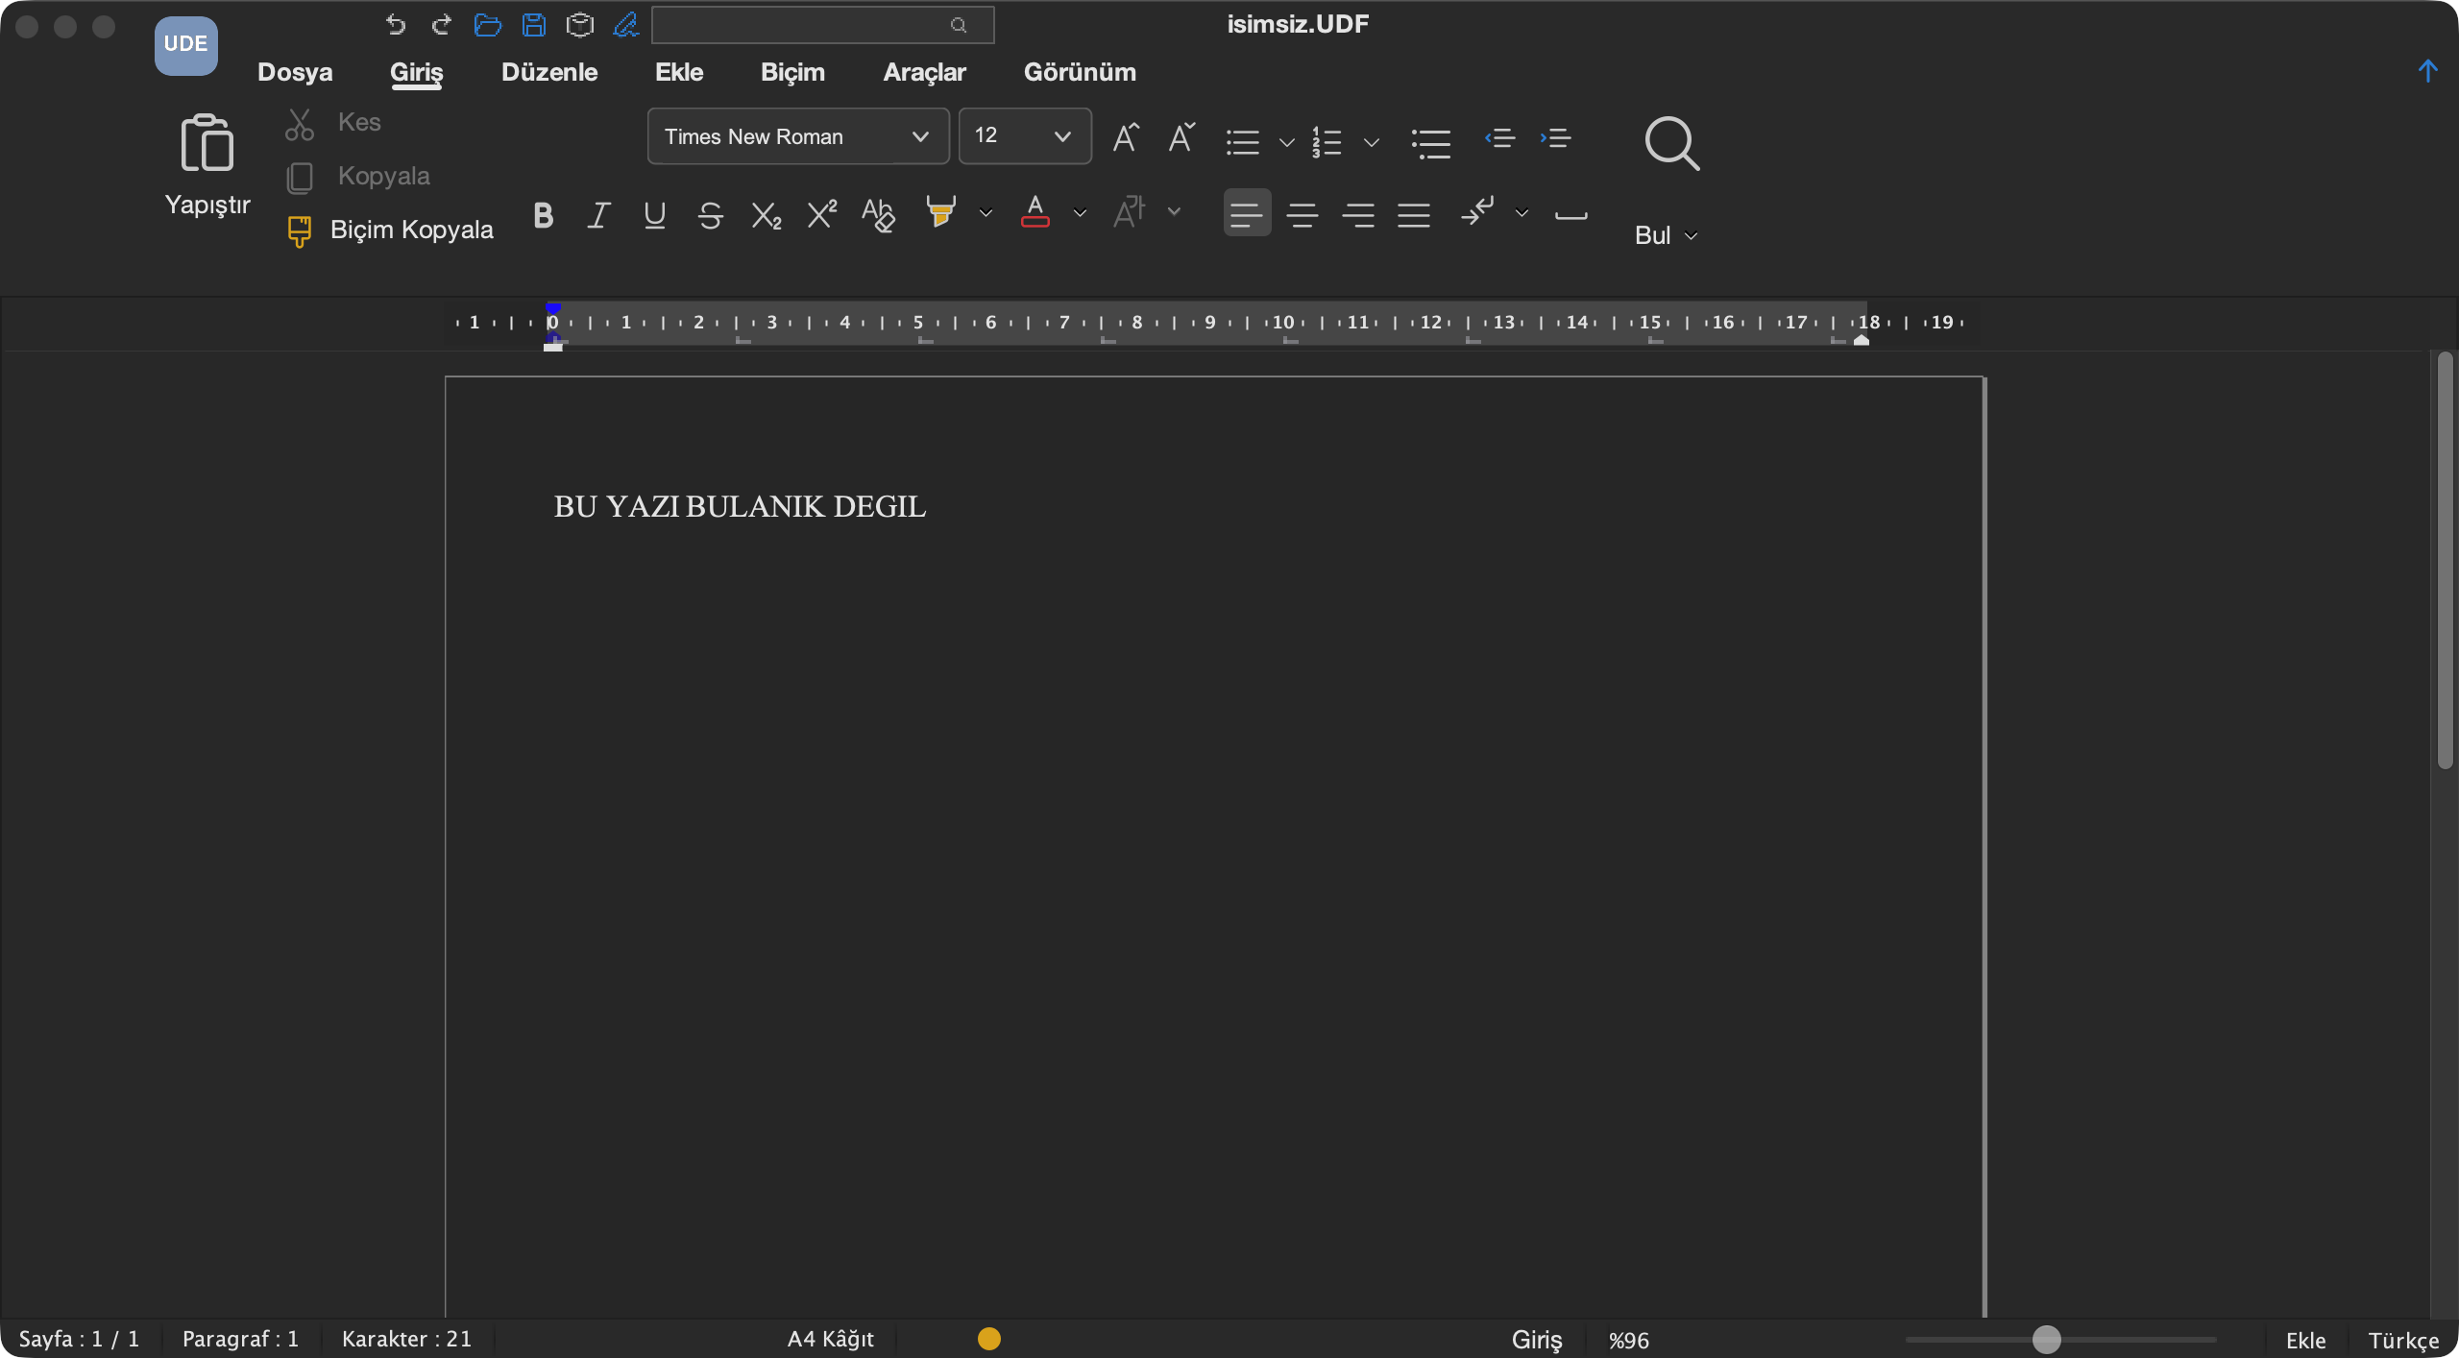
Task: Increase font size with the A-up icon
Action: click(1126, 137)
